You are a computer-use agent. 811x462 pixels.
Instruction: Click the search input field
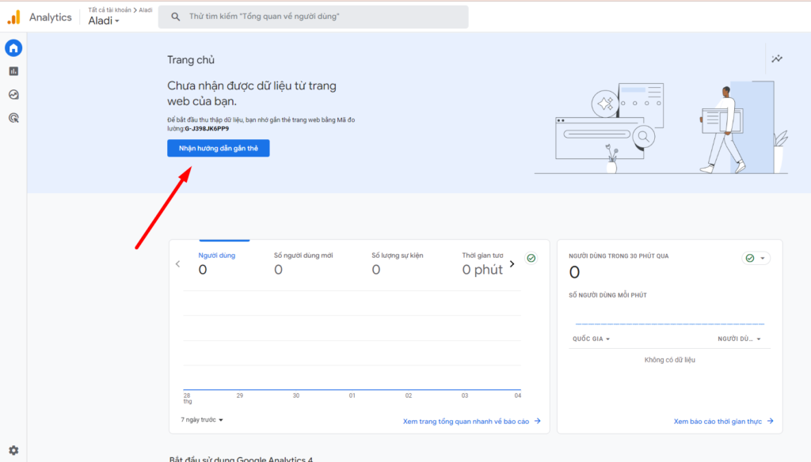click(325, 17)
